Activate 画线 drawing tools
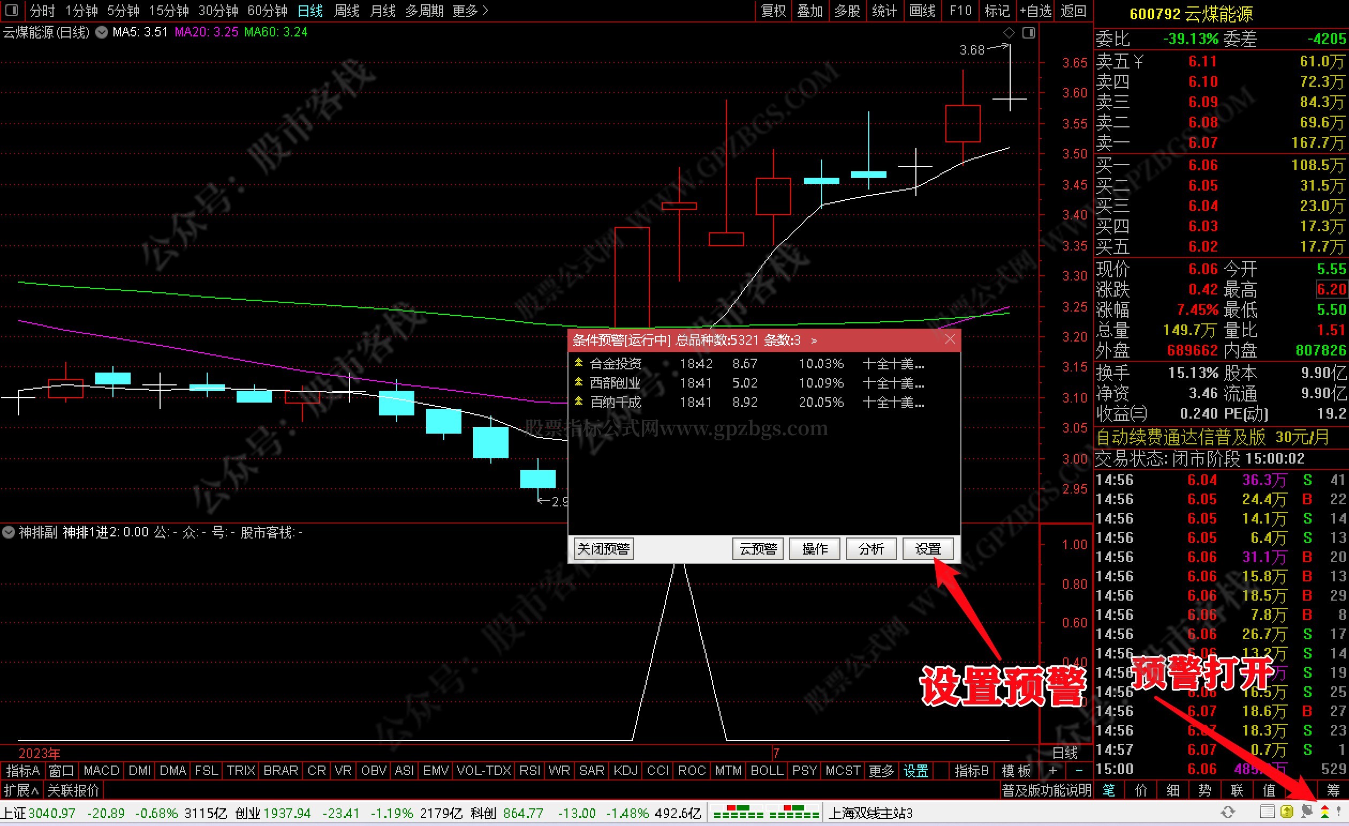The width and height of the screenshot is (1349, 826). click(922, 10)
